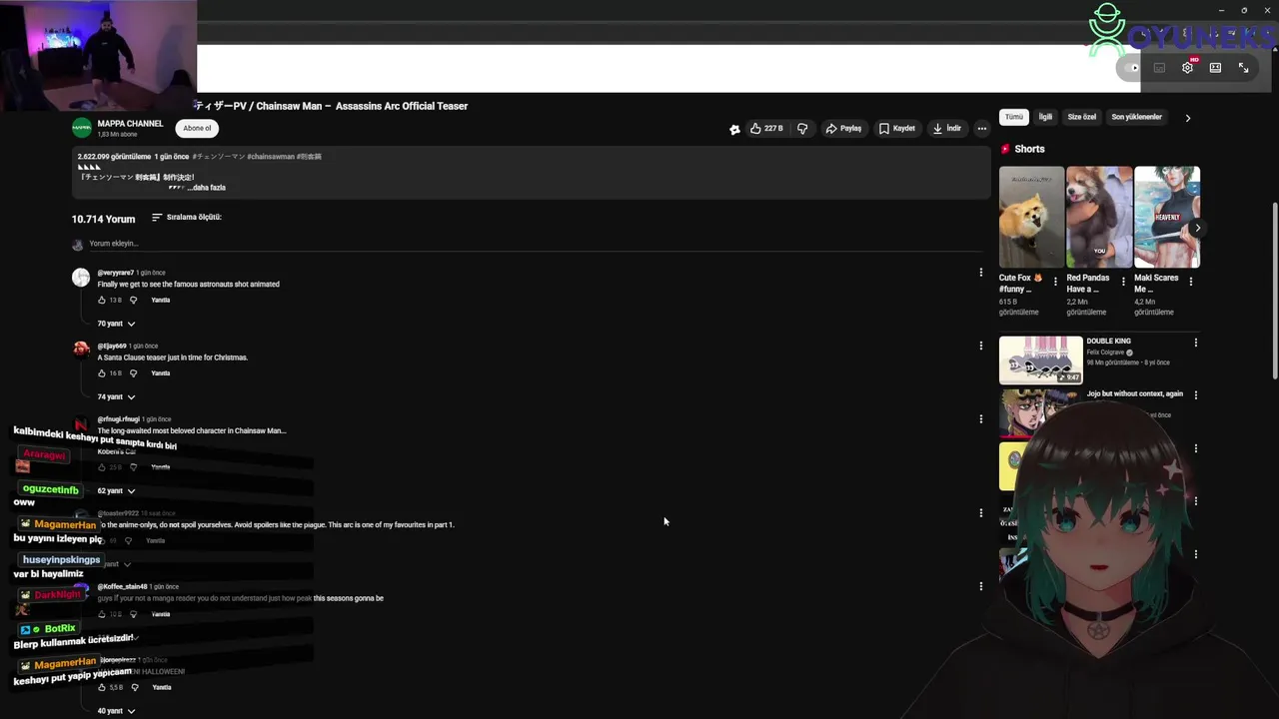Open comment options for @Ejay669

pyautogui.click(x=980, y=346)
